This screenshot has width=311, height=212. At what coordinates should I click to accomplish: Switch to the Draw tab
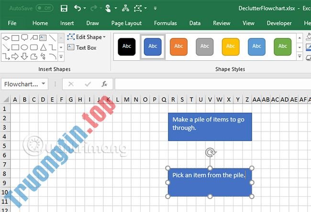click(92, 23)
